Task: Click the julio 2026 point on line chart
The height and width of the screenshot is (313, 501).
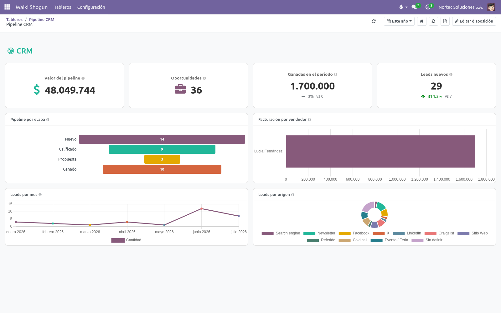Action: [239, 216]
